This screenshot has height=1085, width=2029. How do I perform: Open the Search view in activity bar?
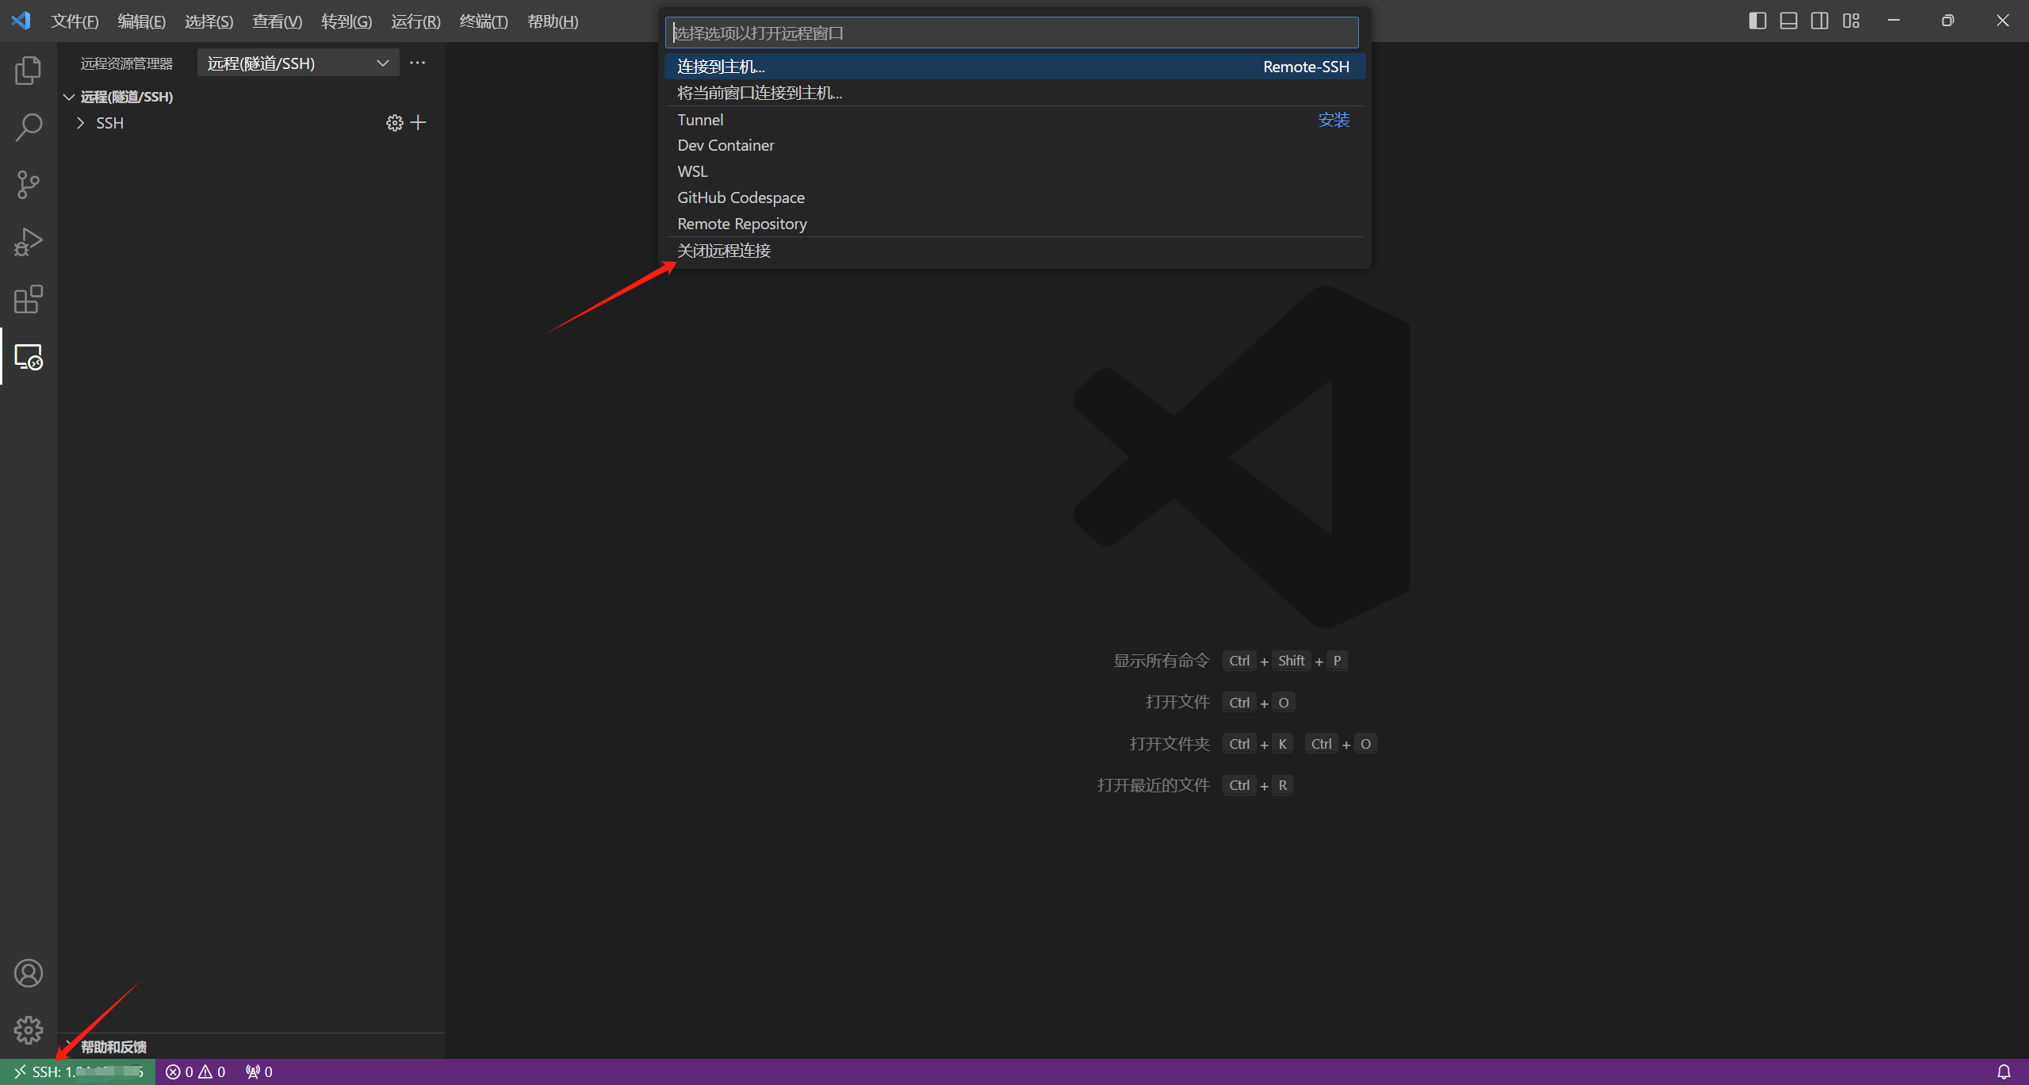click(x=29, y=127)
